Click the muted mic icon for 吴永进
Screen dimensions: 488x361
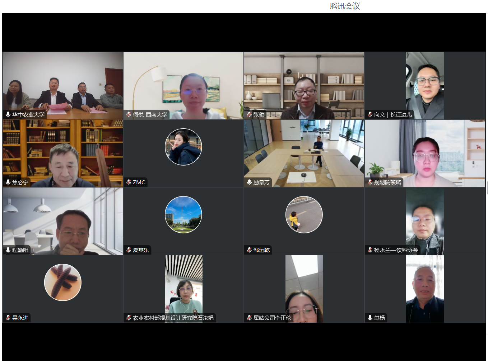point(8,318)
